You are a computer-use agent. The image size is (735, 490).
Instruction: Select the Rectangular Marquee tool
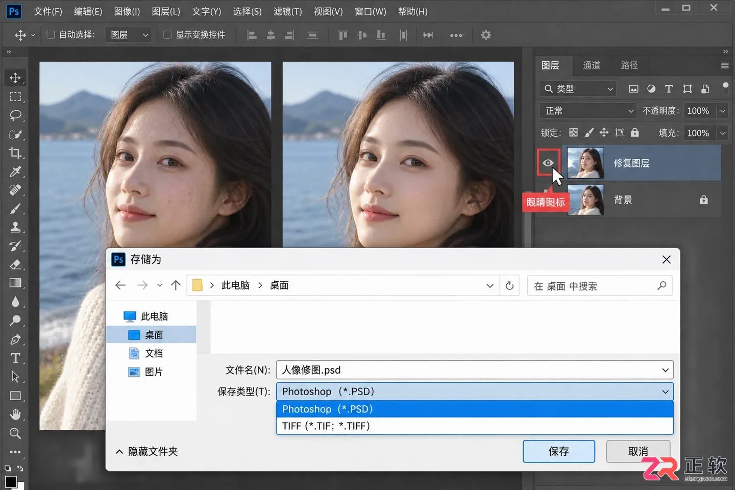tap(15, 96)
